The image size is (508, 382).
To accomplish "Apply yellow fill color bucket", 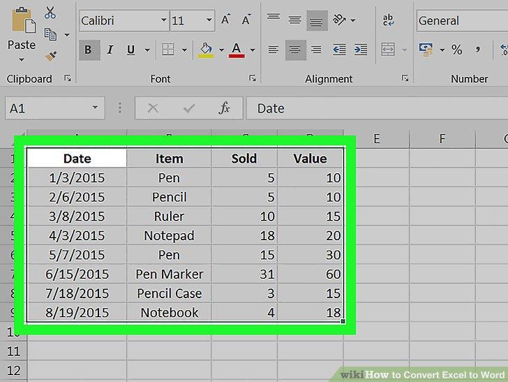I will pyautogui.click(x=206, y=50).
